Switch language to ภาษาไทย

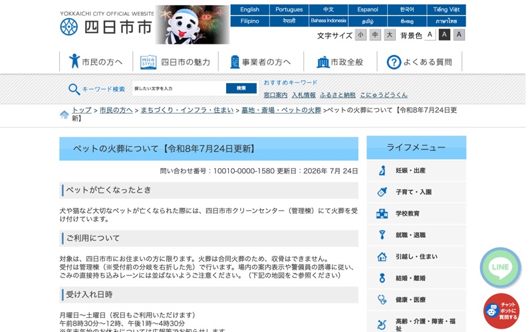click(446, 21)
